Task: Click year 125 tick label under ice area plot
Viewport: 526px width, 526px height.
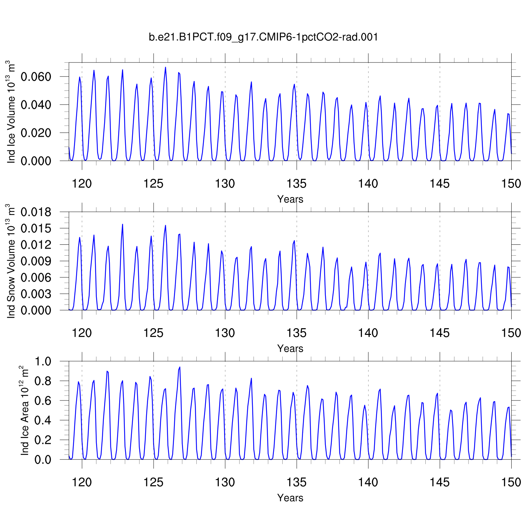Action: [x=153, y=482]
